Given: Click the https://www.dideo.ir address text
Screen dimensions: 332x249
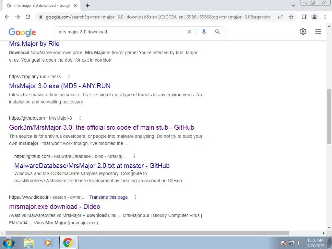Looking at the screenshot, I should click(29, 197).
